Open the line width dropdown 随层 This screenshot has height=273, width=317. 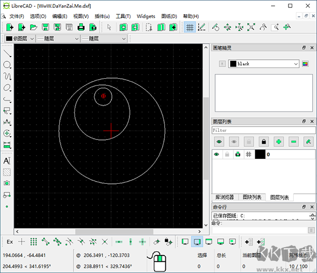[x=58, y=39]
